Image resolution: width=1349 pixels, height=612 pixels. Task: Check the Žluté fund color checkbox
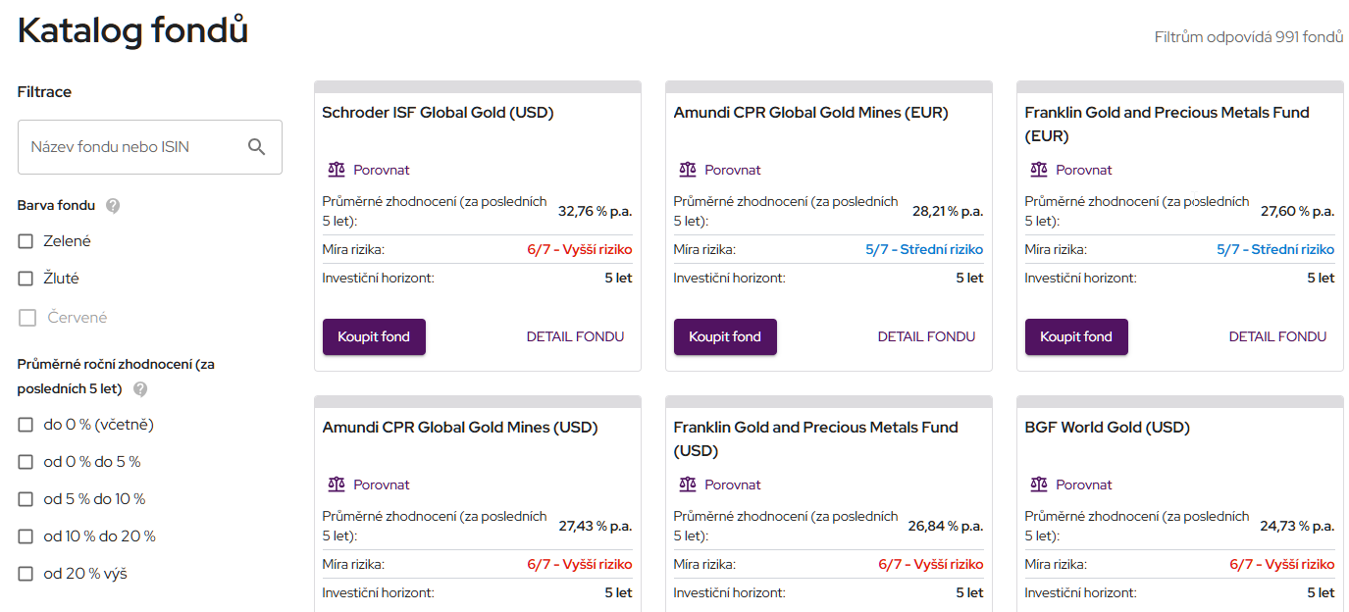coord(26,279)
